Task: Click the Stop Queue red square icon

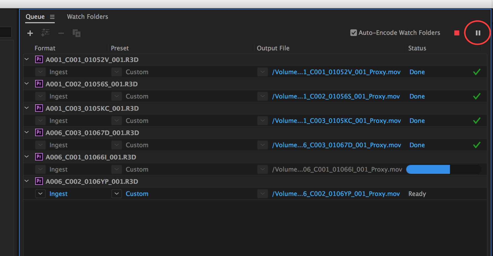Action: (x=456, y=32)
